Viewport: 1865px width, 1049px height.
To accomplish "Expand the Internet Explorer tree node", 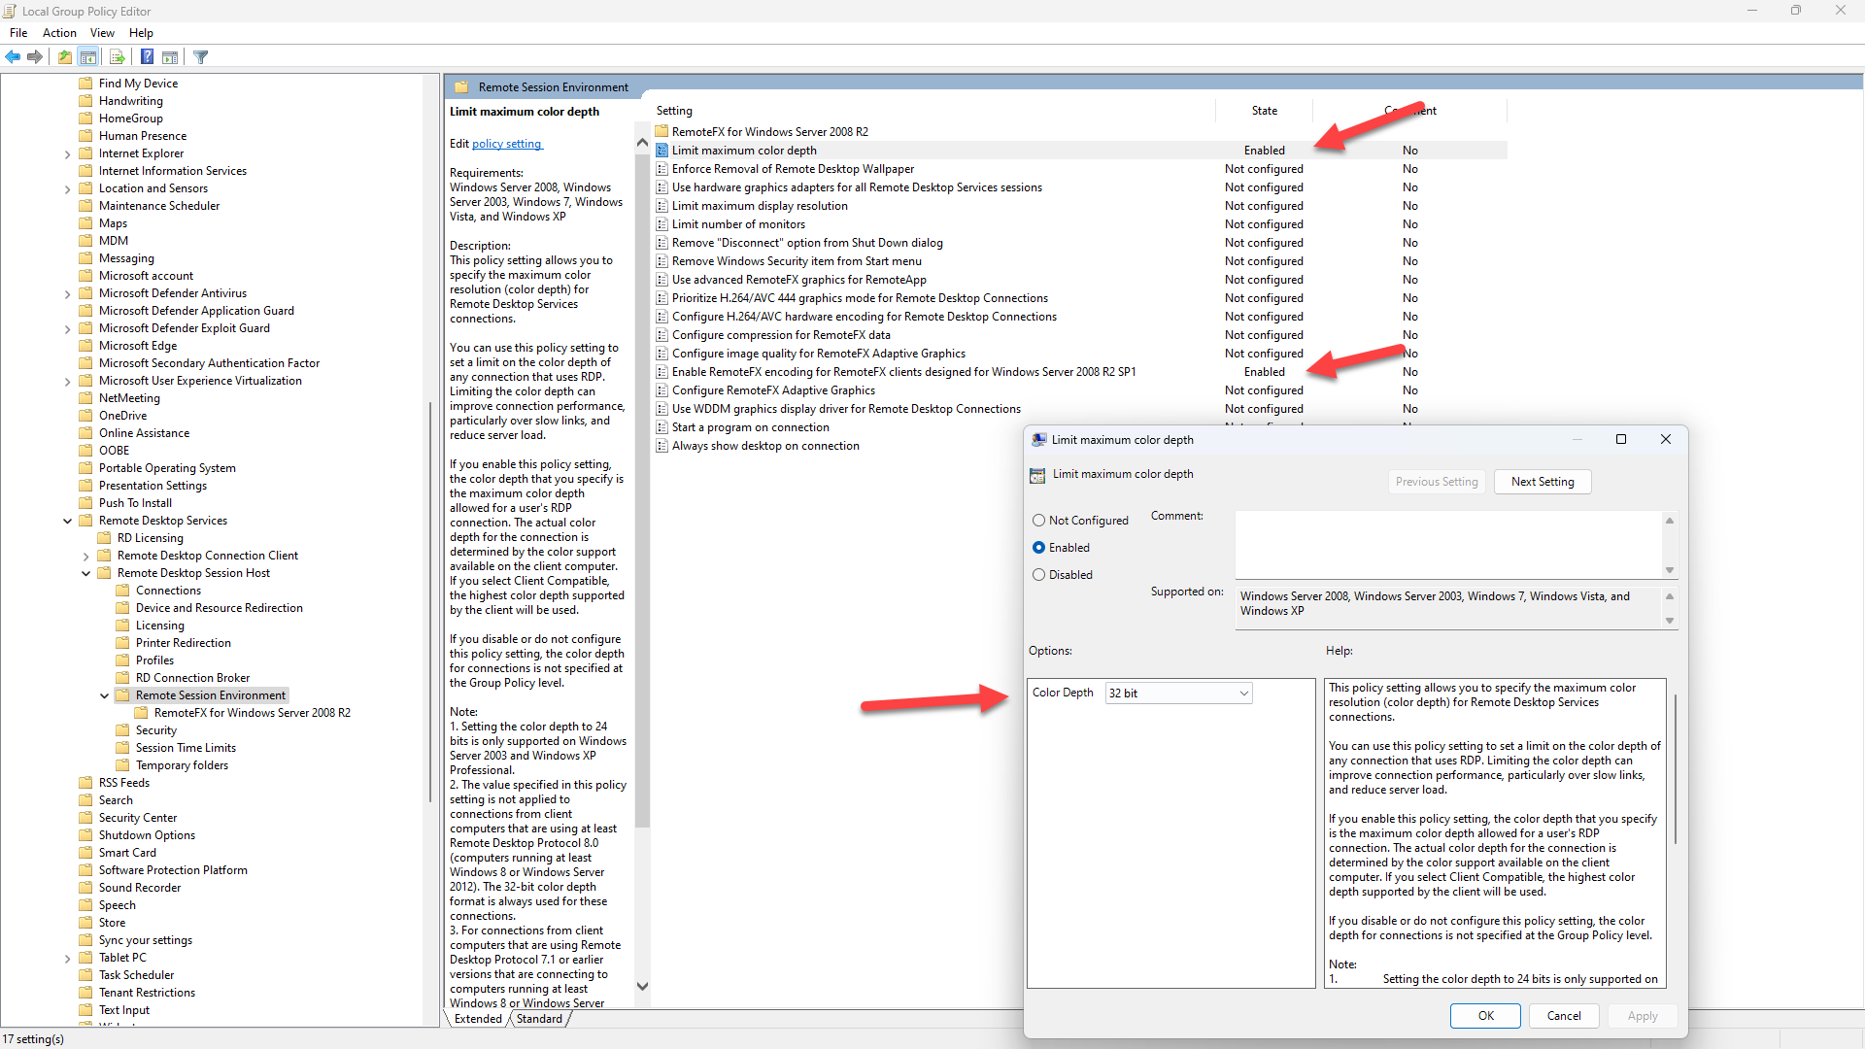I will click(x=67, y=152).
